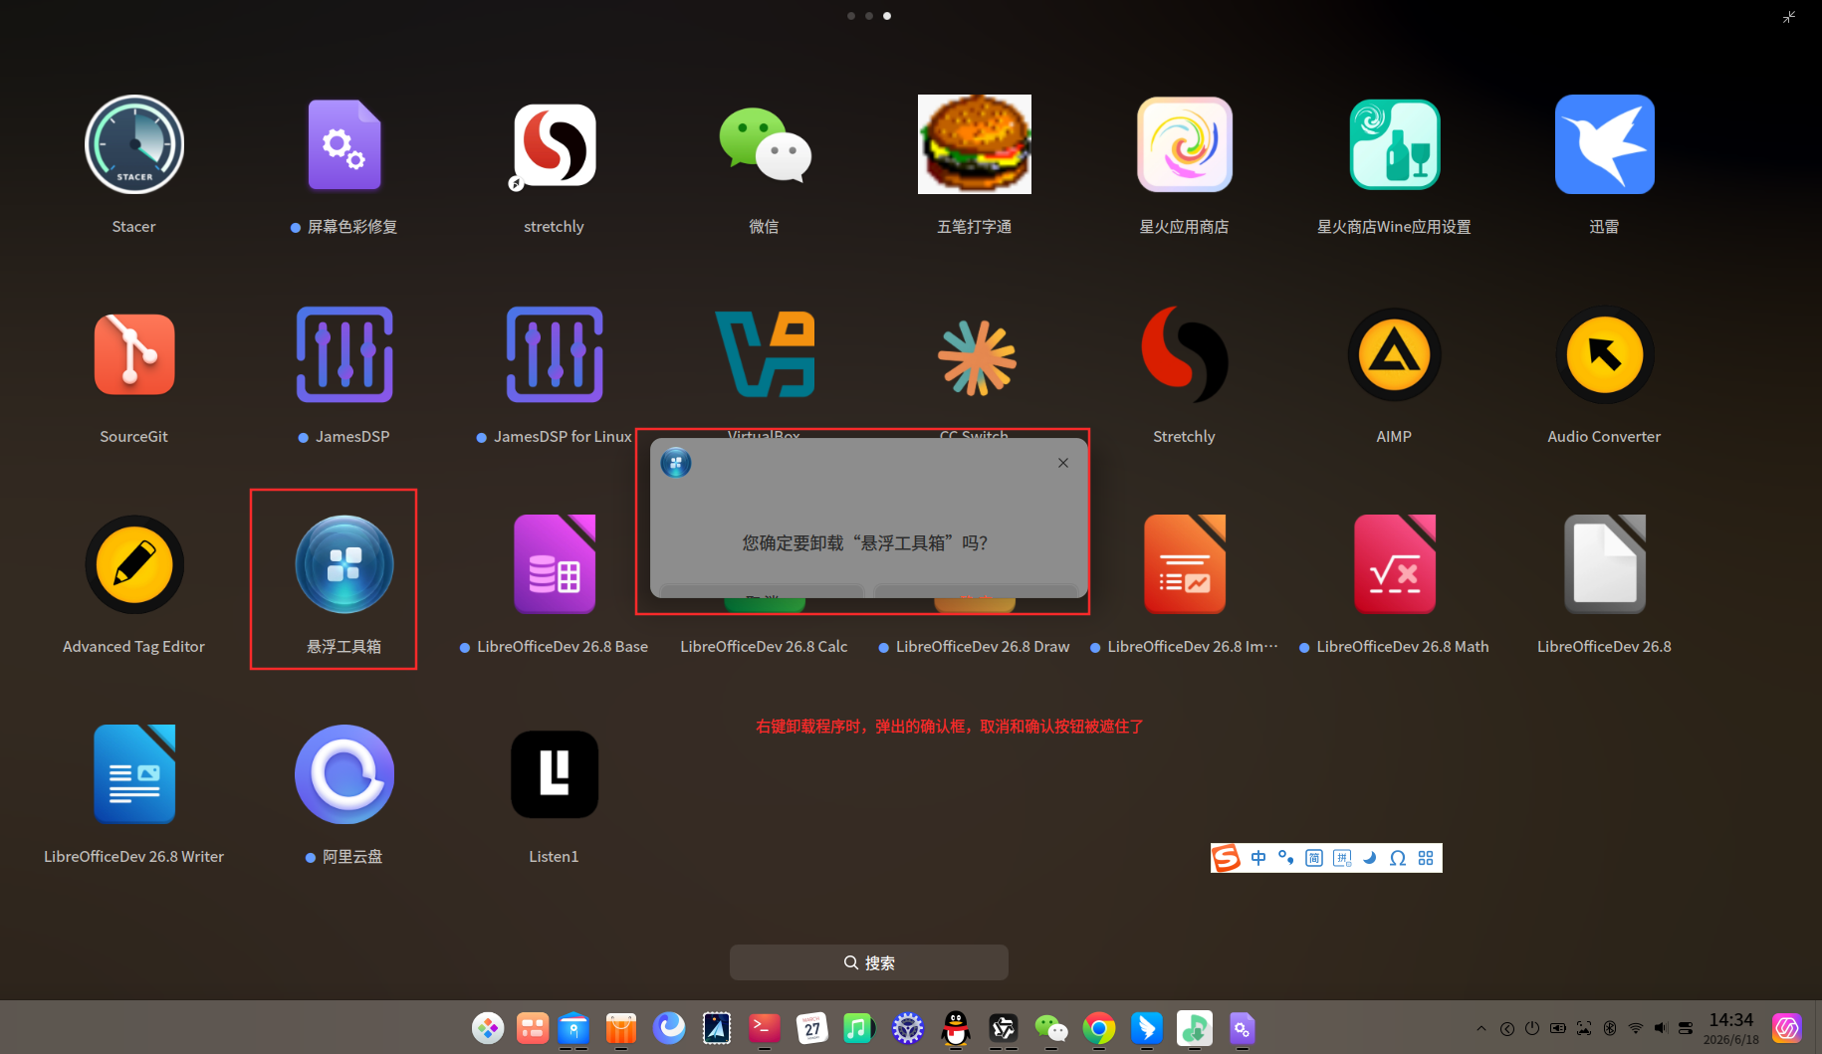Screen dimensions: 1822x1054
Task: Launch 迅雷 from the app grid
Action: [x=1605, y=144]
